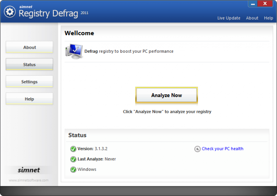Click the 'Defrag registry to boost' description text

tap(129, 51)
